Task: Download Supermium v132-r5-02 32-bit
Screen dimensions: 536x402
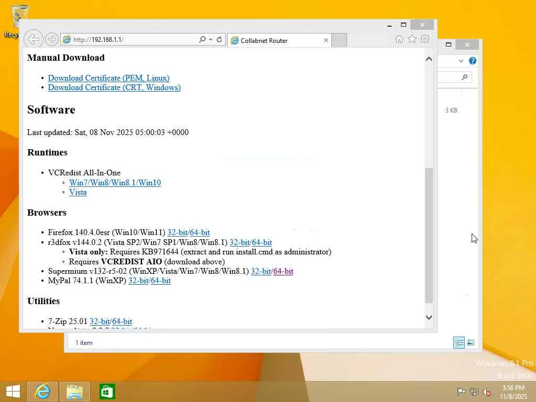Action: coord(261,271)
